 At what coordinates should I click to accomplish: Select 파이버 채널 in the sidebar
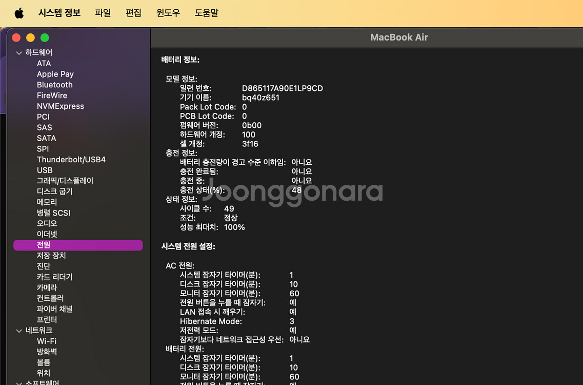(x=55, y=309)
